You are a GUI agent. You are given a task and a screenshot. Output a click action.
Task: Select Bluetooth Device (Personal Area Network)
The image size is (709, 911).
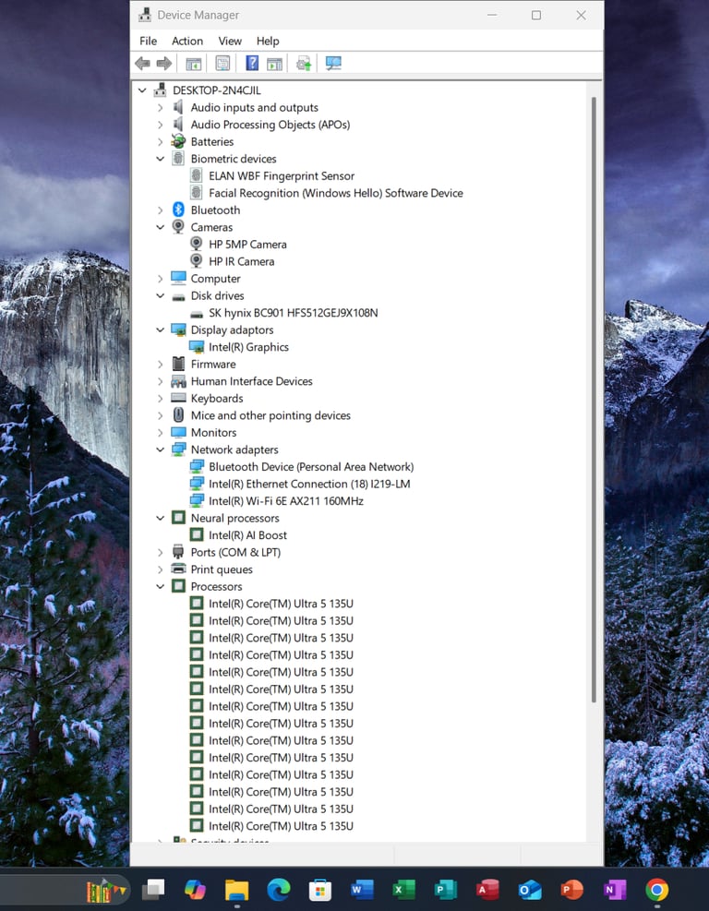point(311,466)
